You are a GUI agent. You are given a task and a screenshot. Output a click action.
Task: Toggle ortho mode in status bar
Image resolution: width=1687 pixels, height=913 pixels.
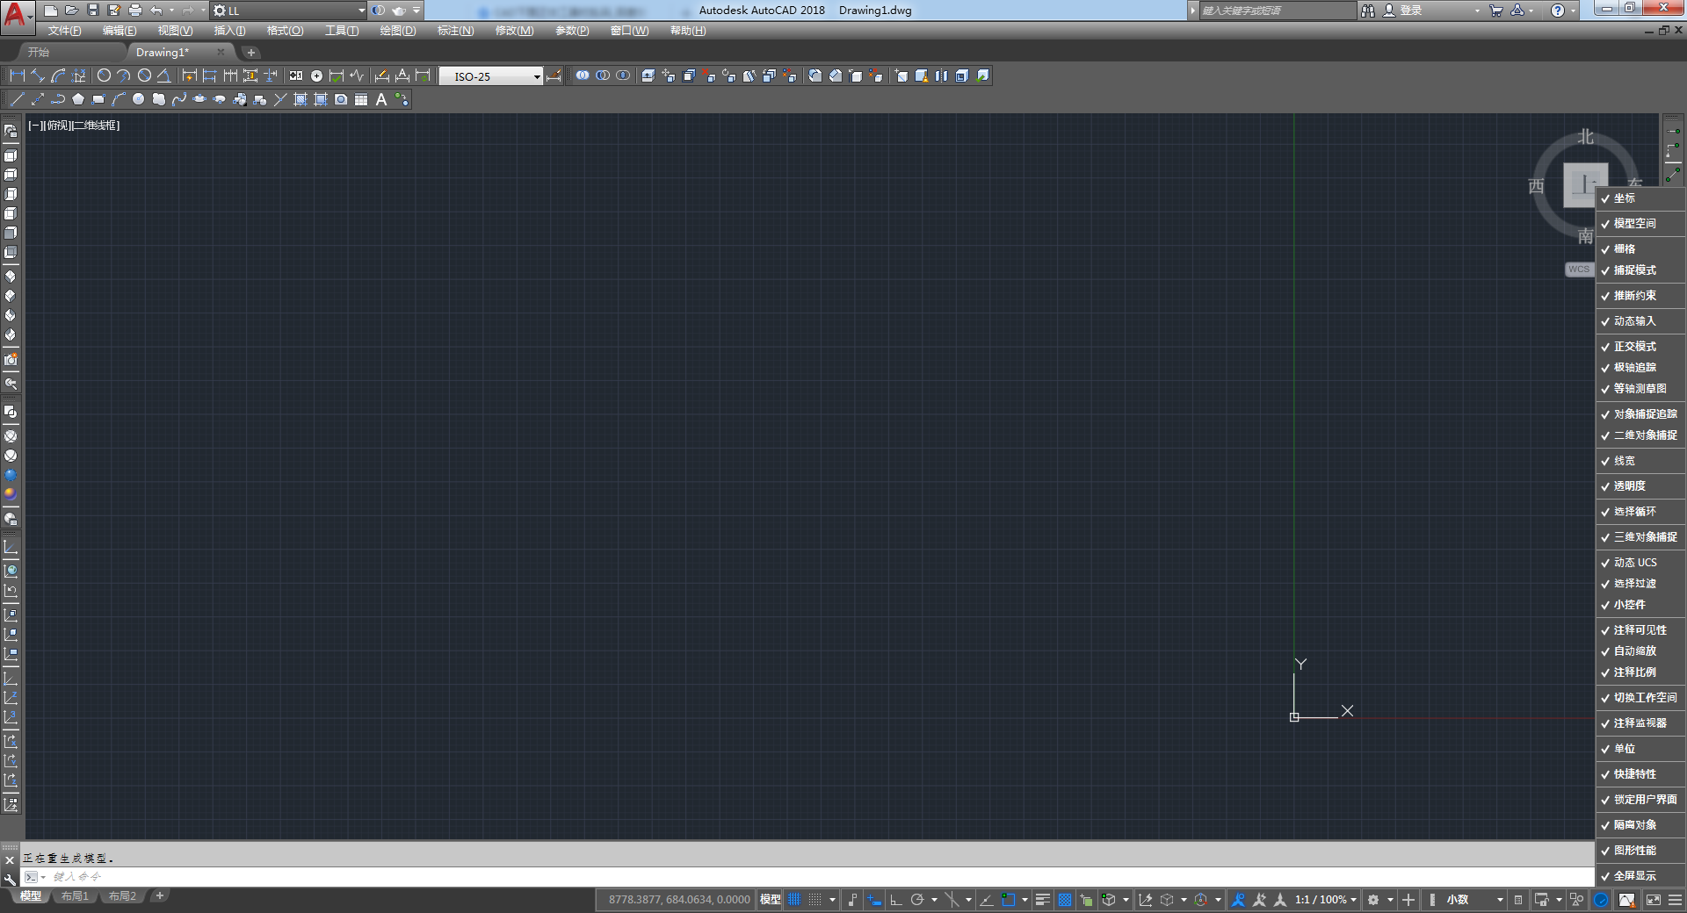coord(896,900)
